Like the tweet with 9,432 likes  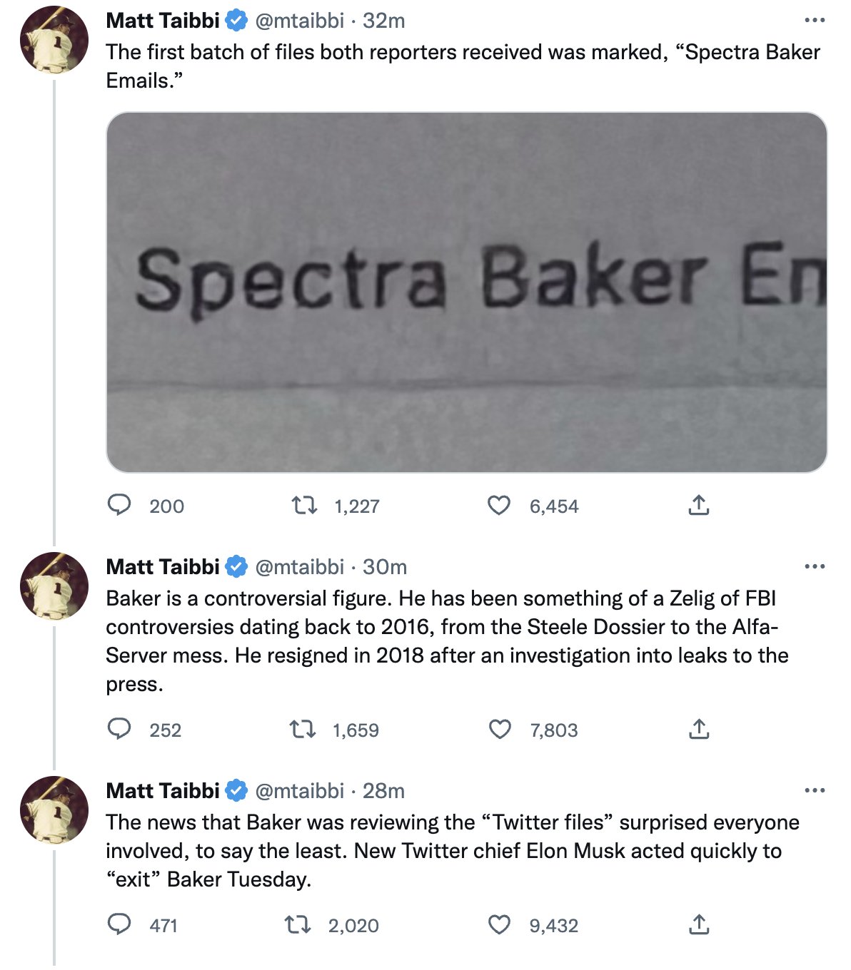500,925
